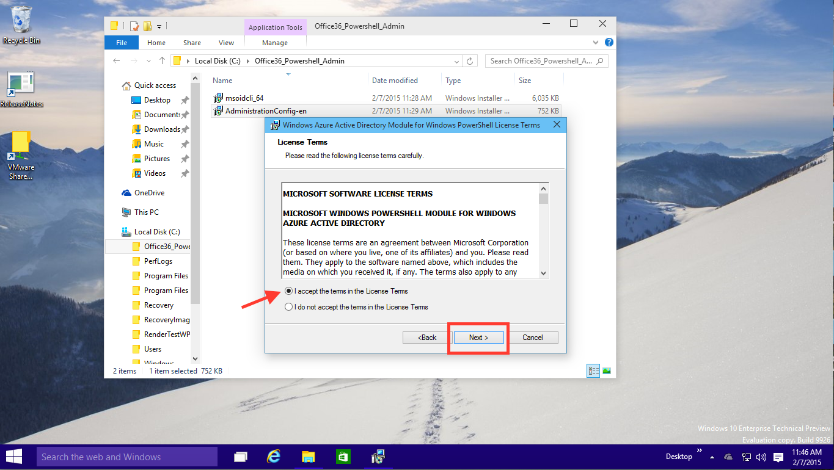Launch Internet Explorer from taskbar

point(274,457)
